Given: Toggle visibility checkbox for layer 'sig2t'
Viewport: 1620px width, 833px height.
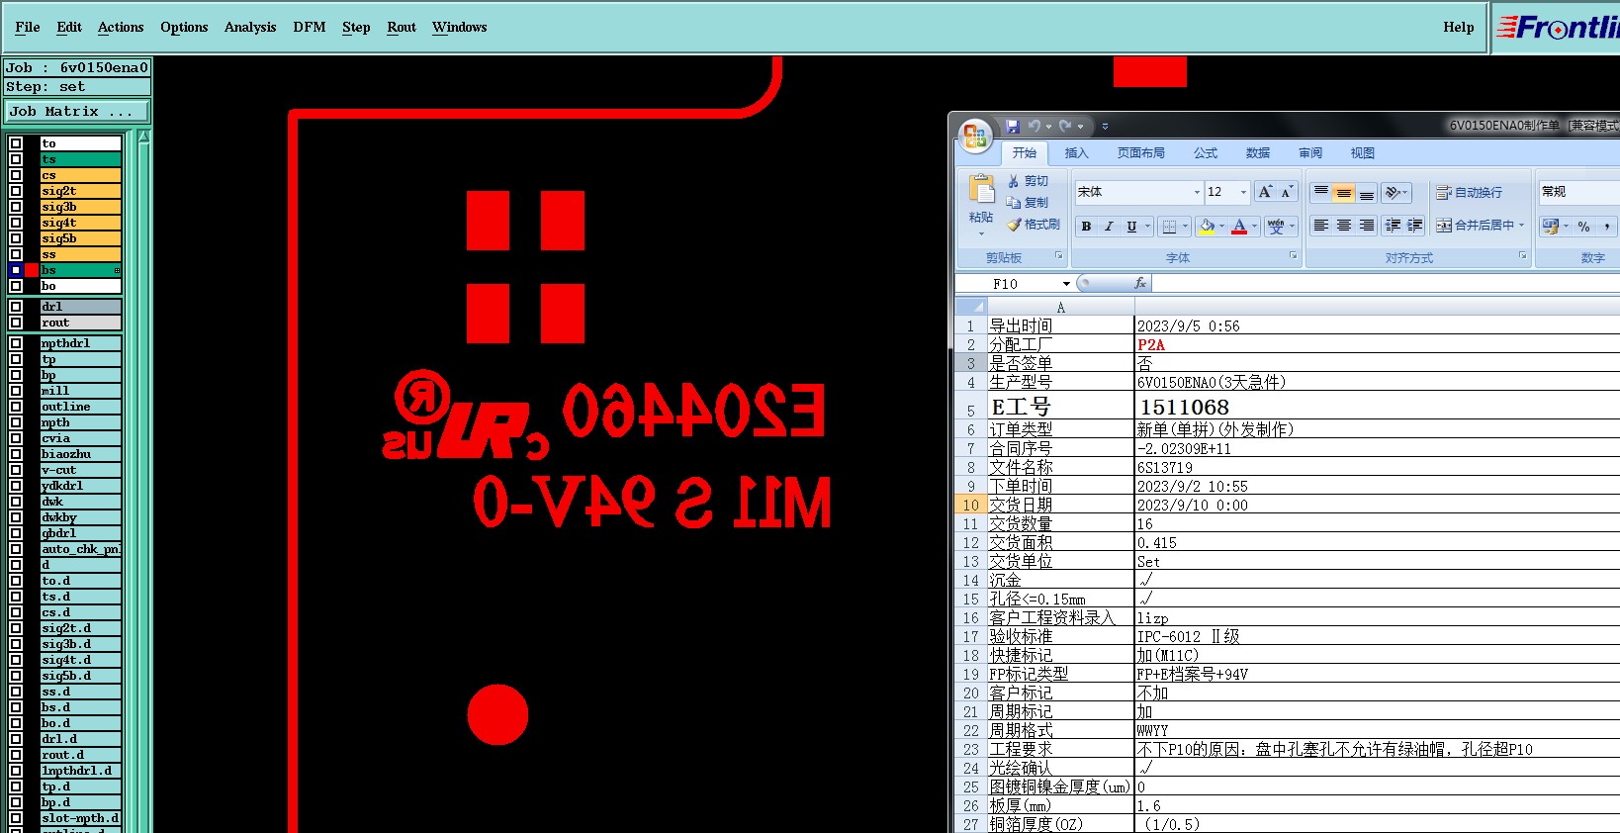Looking at the screenshot, I should [16, 191].
